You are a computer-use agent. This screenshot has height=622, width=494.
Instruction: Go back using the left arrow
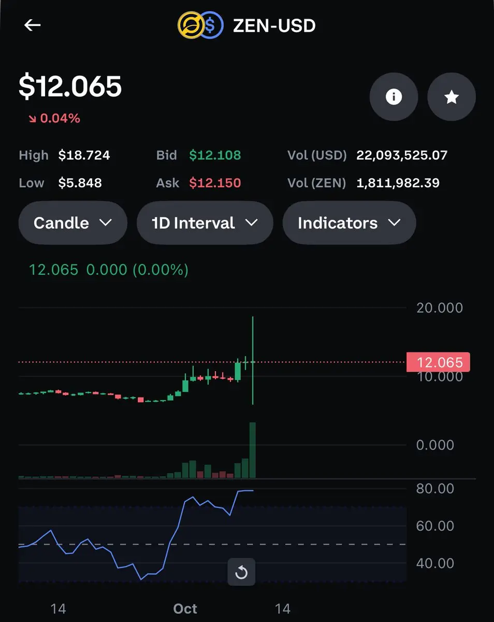point(33,25)
